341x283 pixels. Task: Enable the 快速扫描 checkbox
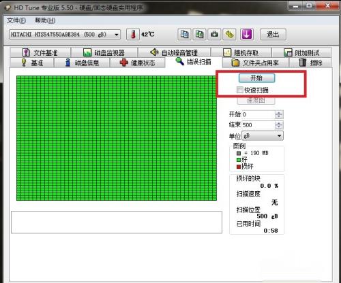[239, 90]
